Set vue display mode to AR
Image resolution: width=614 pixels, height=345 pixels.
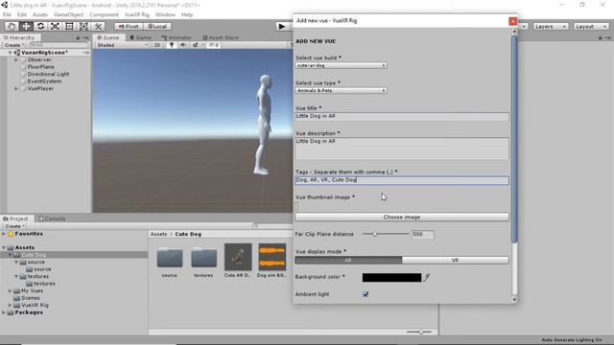(348, 260)
